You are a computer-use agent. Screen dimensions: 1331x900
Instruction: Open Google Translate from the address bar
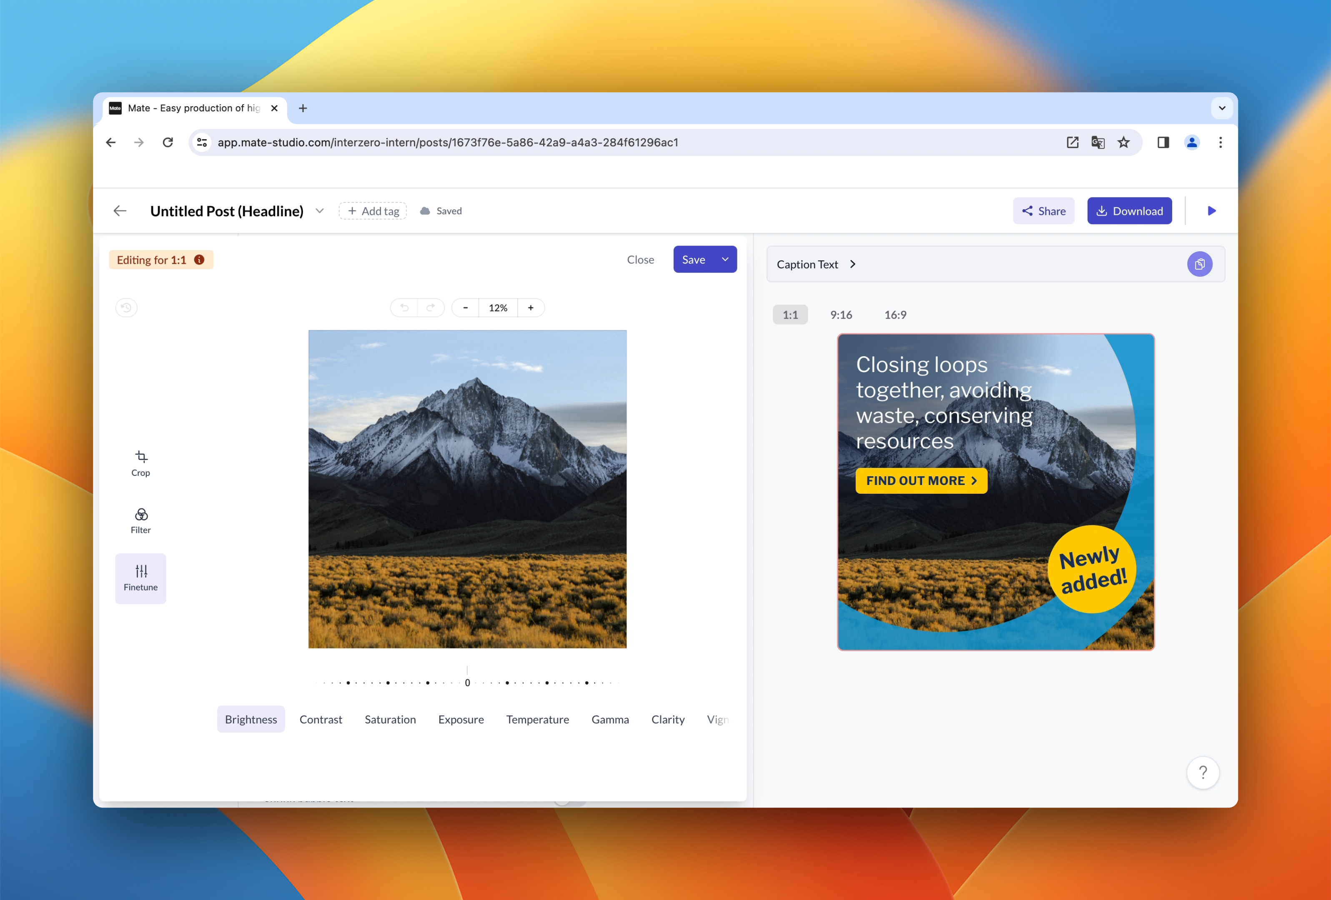click(x=1098, y=142)
